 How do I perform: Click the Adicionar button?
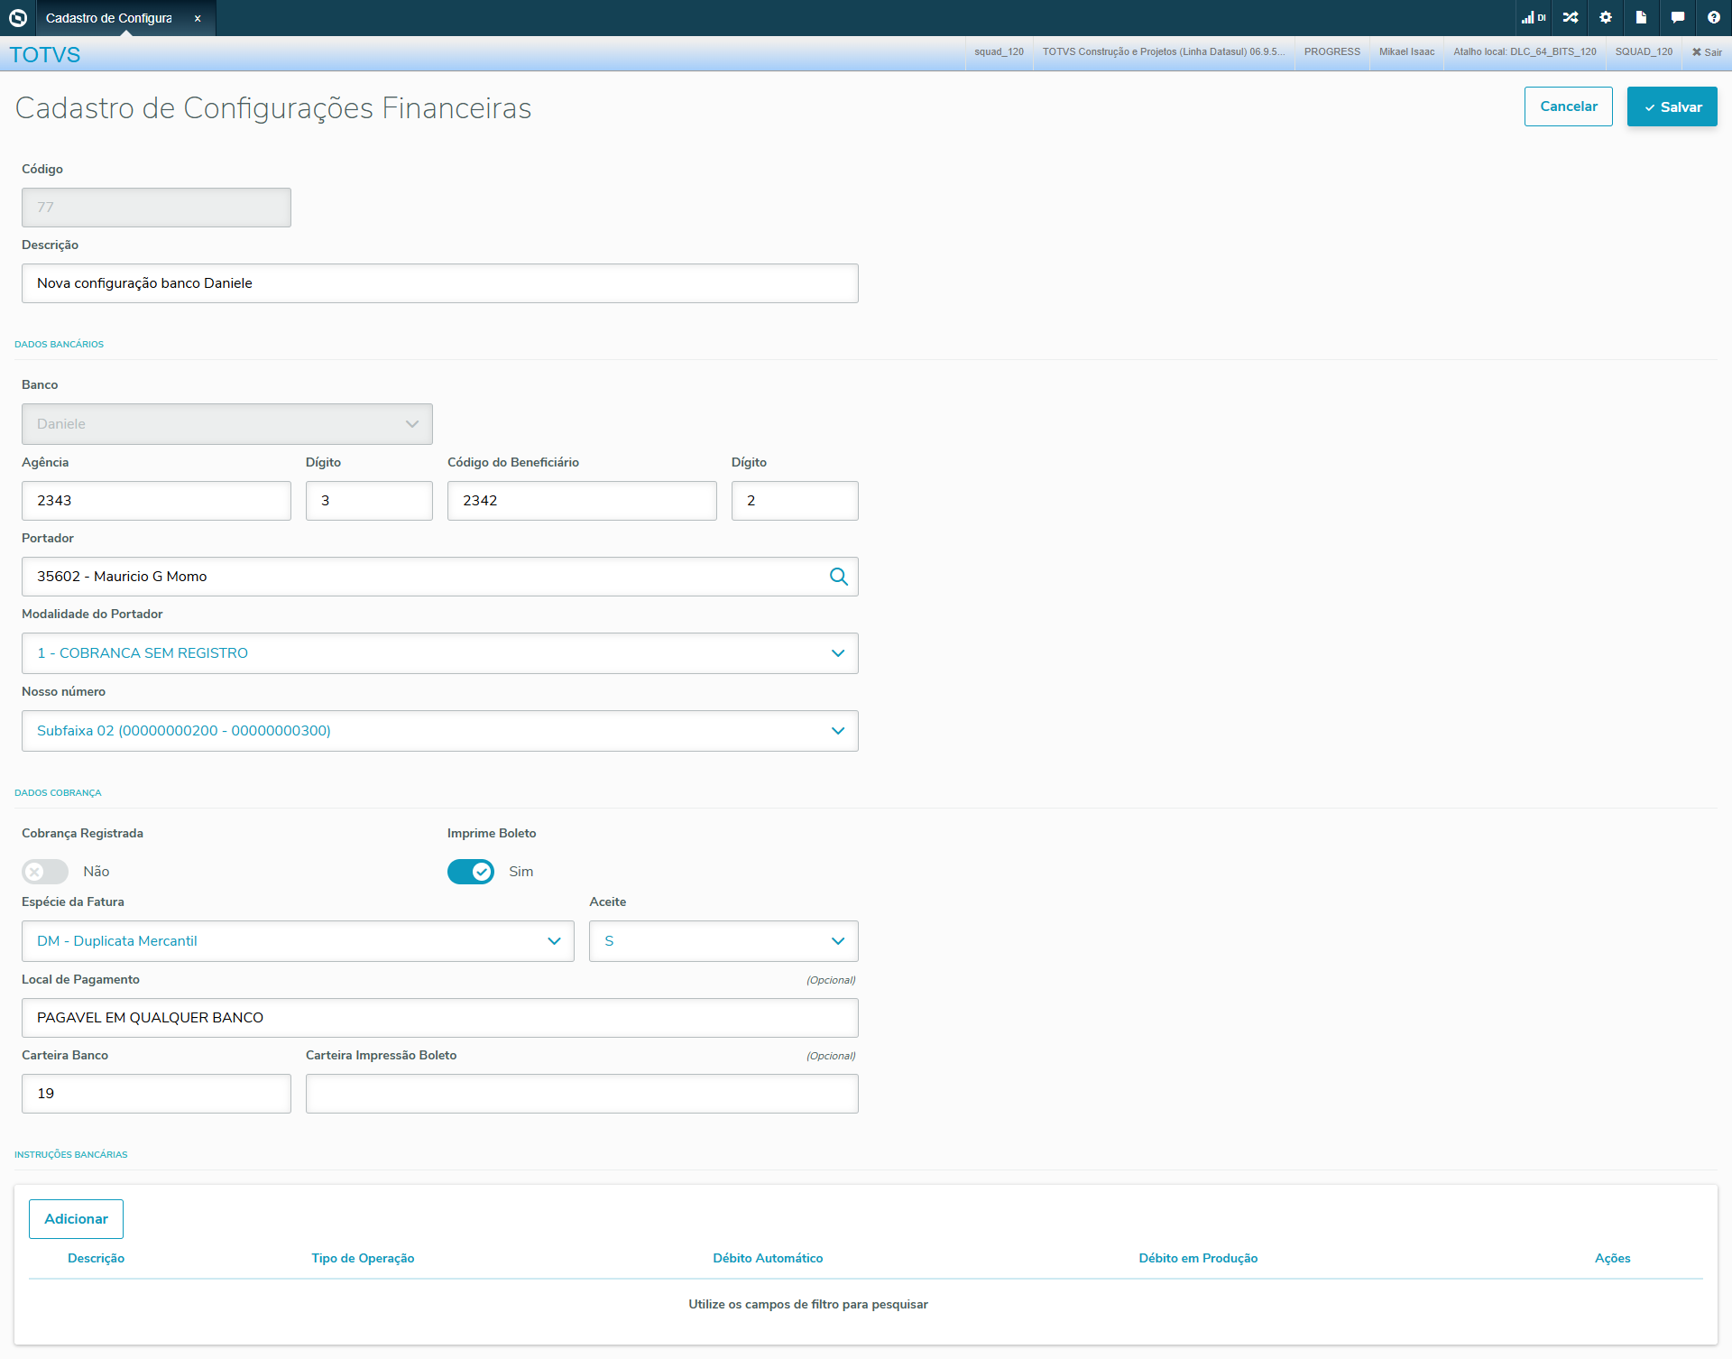coord(76,1219)
